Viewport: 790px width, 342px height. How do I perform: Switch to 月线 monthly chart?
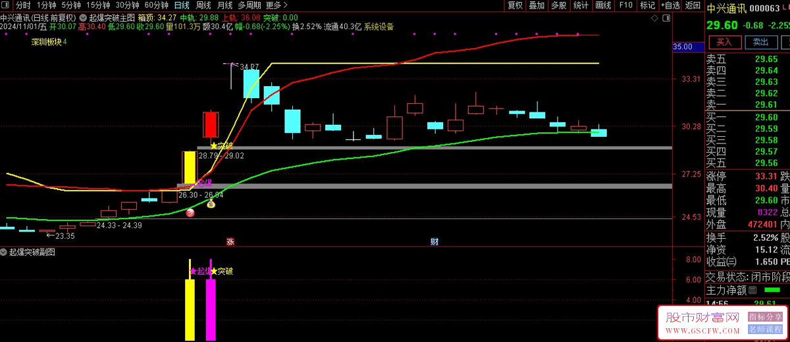pyautogui.click(x=224, y=5)
